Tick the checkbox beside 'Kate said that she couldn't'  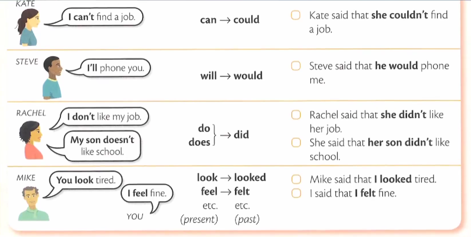pos(296,16)
